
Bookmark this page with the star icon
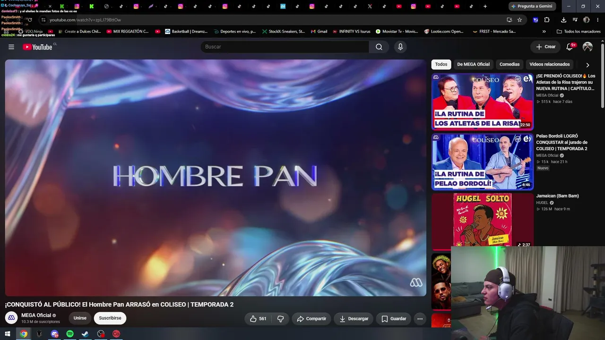point(519,20)
